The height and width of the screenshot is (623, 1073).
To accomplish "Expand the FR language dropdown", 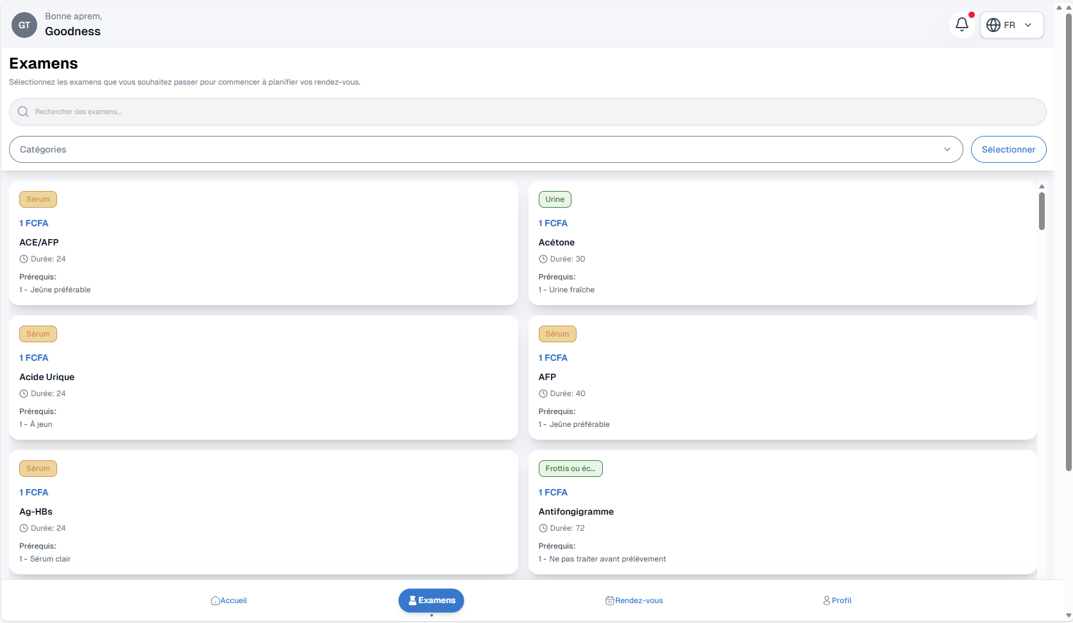I will [x=1027, y=25].
